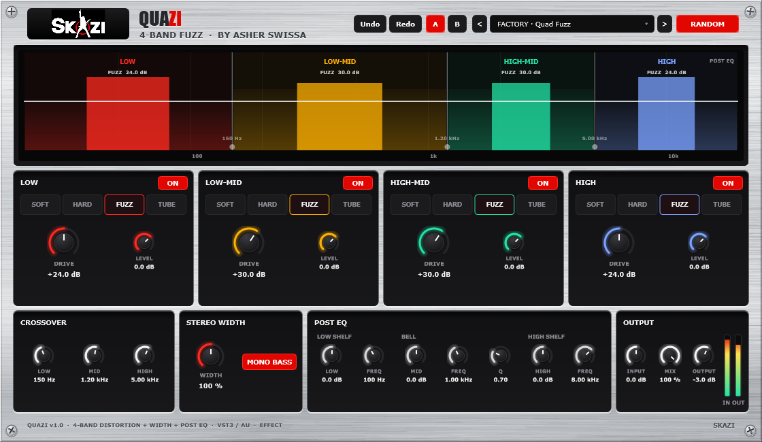The width and height of the screenshot is (762, 442).
Task: Open the FACTORY Quad Fuzz preset dropdown
Action: [572, 24]
